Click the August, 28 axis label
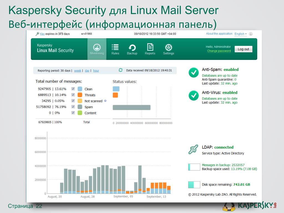This screenshot has height=213, width=284. pyautogui.click(x=87, y=197)
